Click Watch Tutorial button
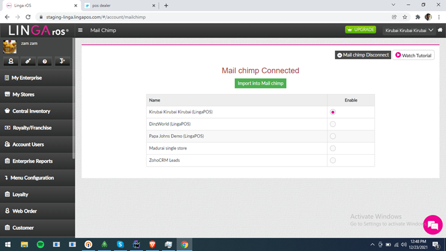 click(x=414, y=56)
